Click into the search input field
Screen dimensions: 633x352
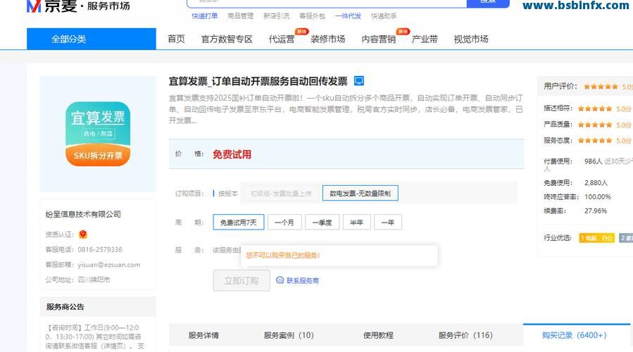(x=327, y=2)
